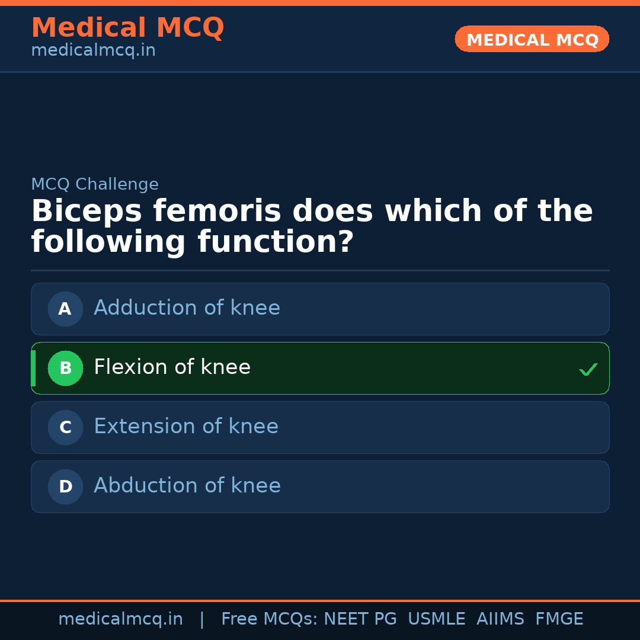The height and width of the screenshot is (640, 640).
Task: Click medicalmcq.in link in footer
Action: pos(120,619)
